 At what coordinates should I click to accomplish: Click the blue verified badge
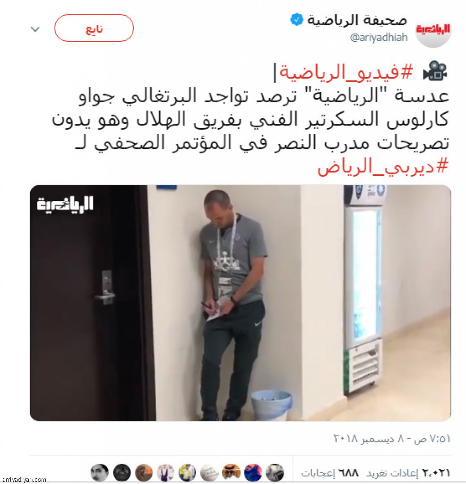pos(297,20)
